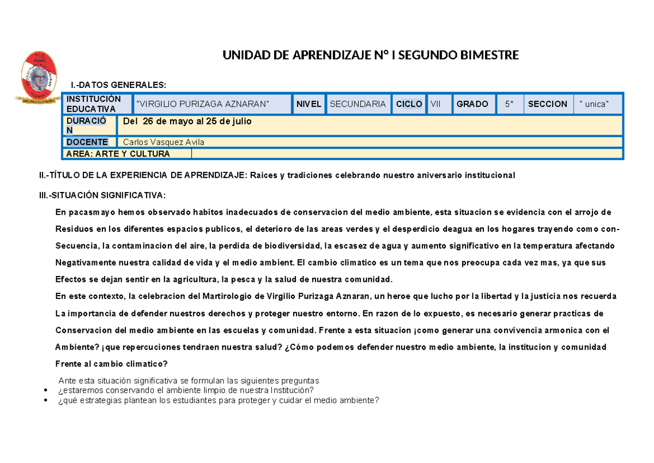Click the INSTITUCIÓN EDUCATIVA table cell
Image resolution: width=654 pixels, height=463 pixels.
coord(98,104)
